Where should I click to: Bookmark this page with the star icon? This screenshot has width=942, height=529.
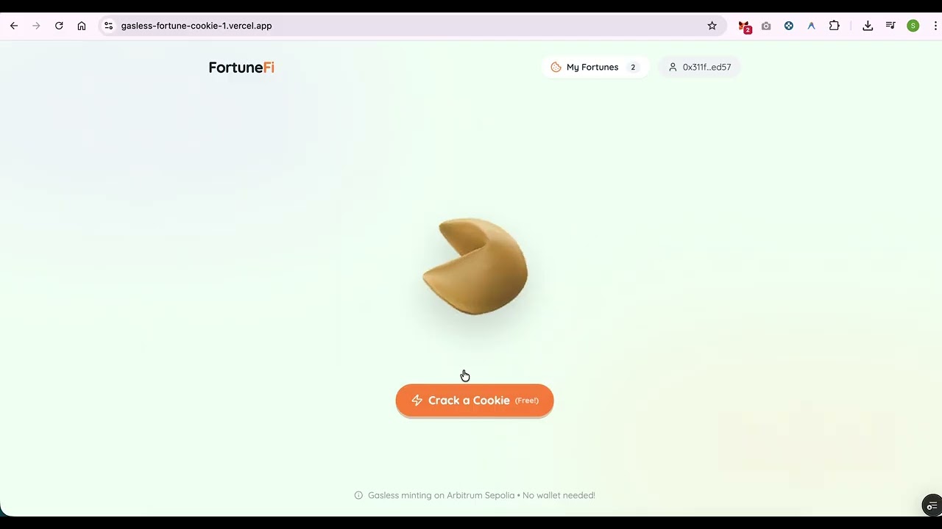pos(712,26)
